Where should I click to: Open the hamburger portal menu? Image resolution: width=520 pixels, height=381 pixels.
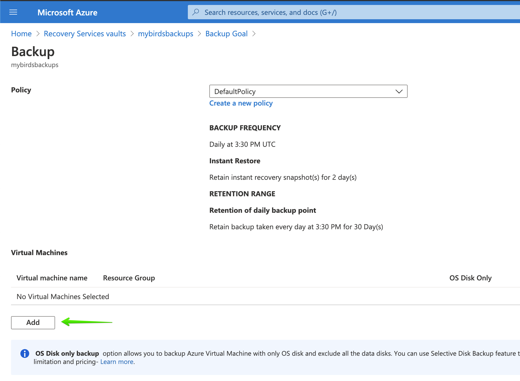13,12
